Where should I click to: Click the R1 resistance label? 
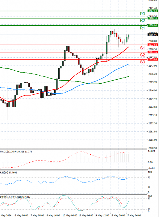point(142,28)
